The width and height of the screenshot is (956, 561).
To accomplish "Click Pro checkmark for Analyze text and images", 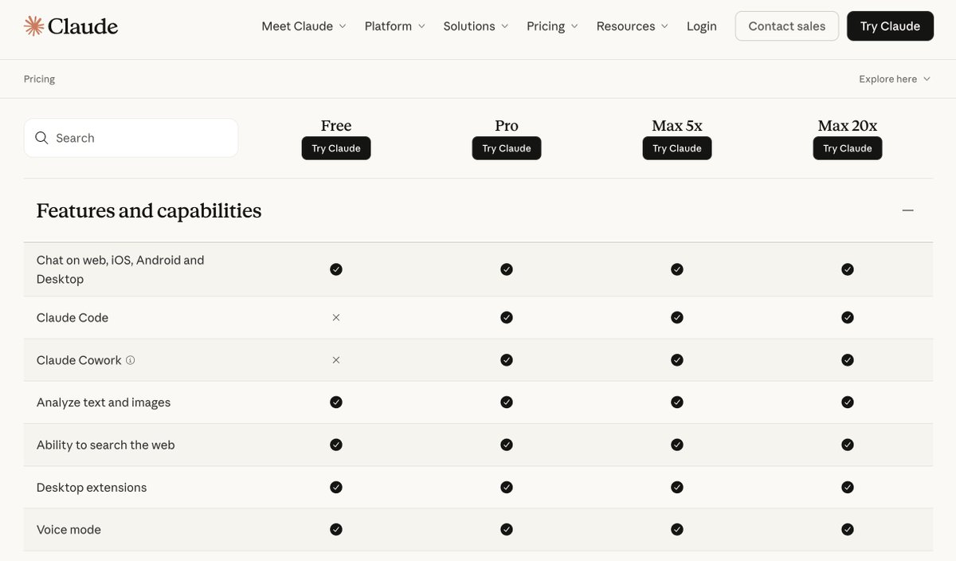I will click(507, 402).
